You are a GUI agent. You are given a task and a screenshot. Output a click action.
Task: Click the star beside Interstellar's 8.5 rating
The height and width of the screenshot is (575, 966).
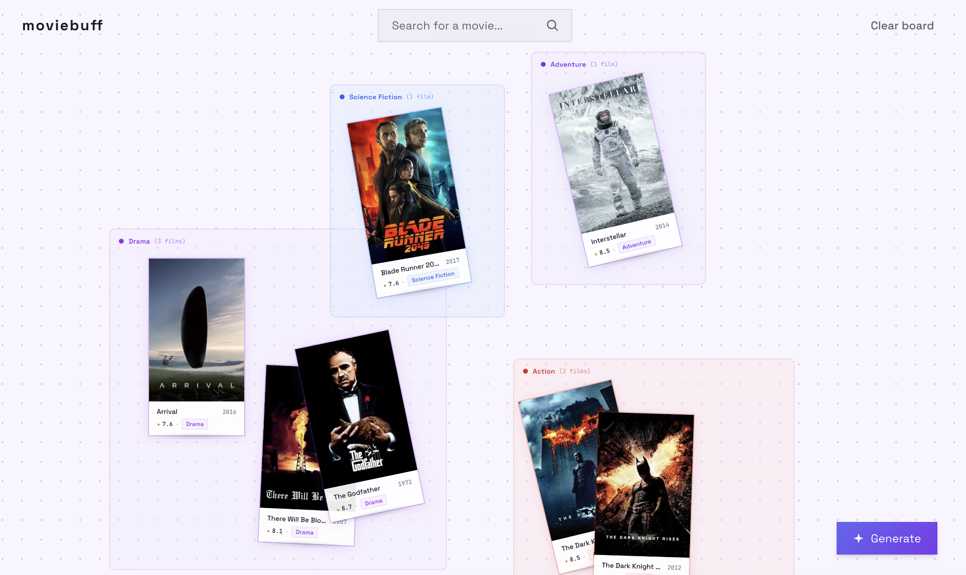pos(596,253)
